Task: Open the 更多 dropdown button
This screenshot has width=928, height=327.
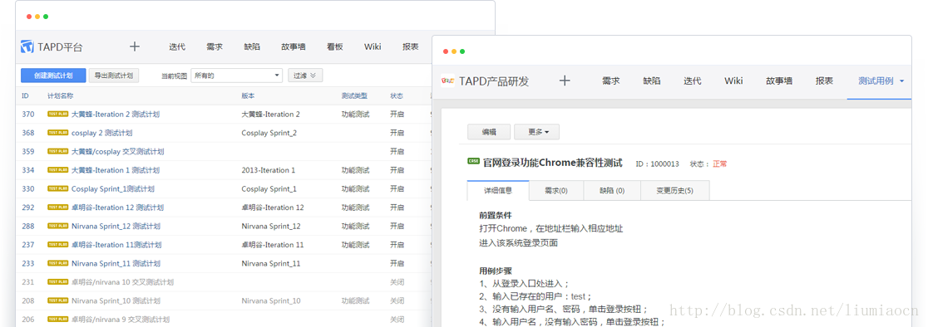Action: [537, 132]
